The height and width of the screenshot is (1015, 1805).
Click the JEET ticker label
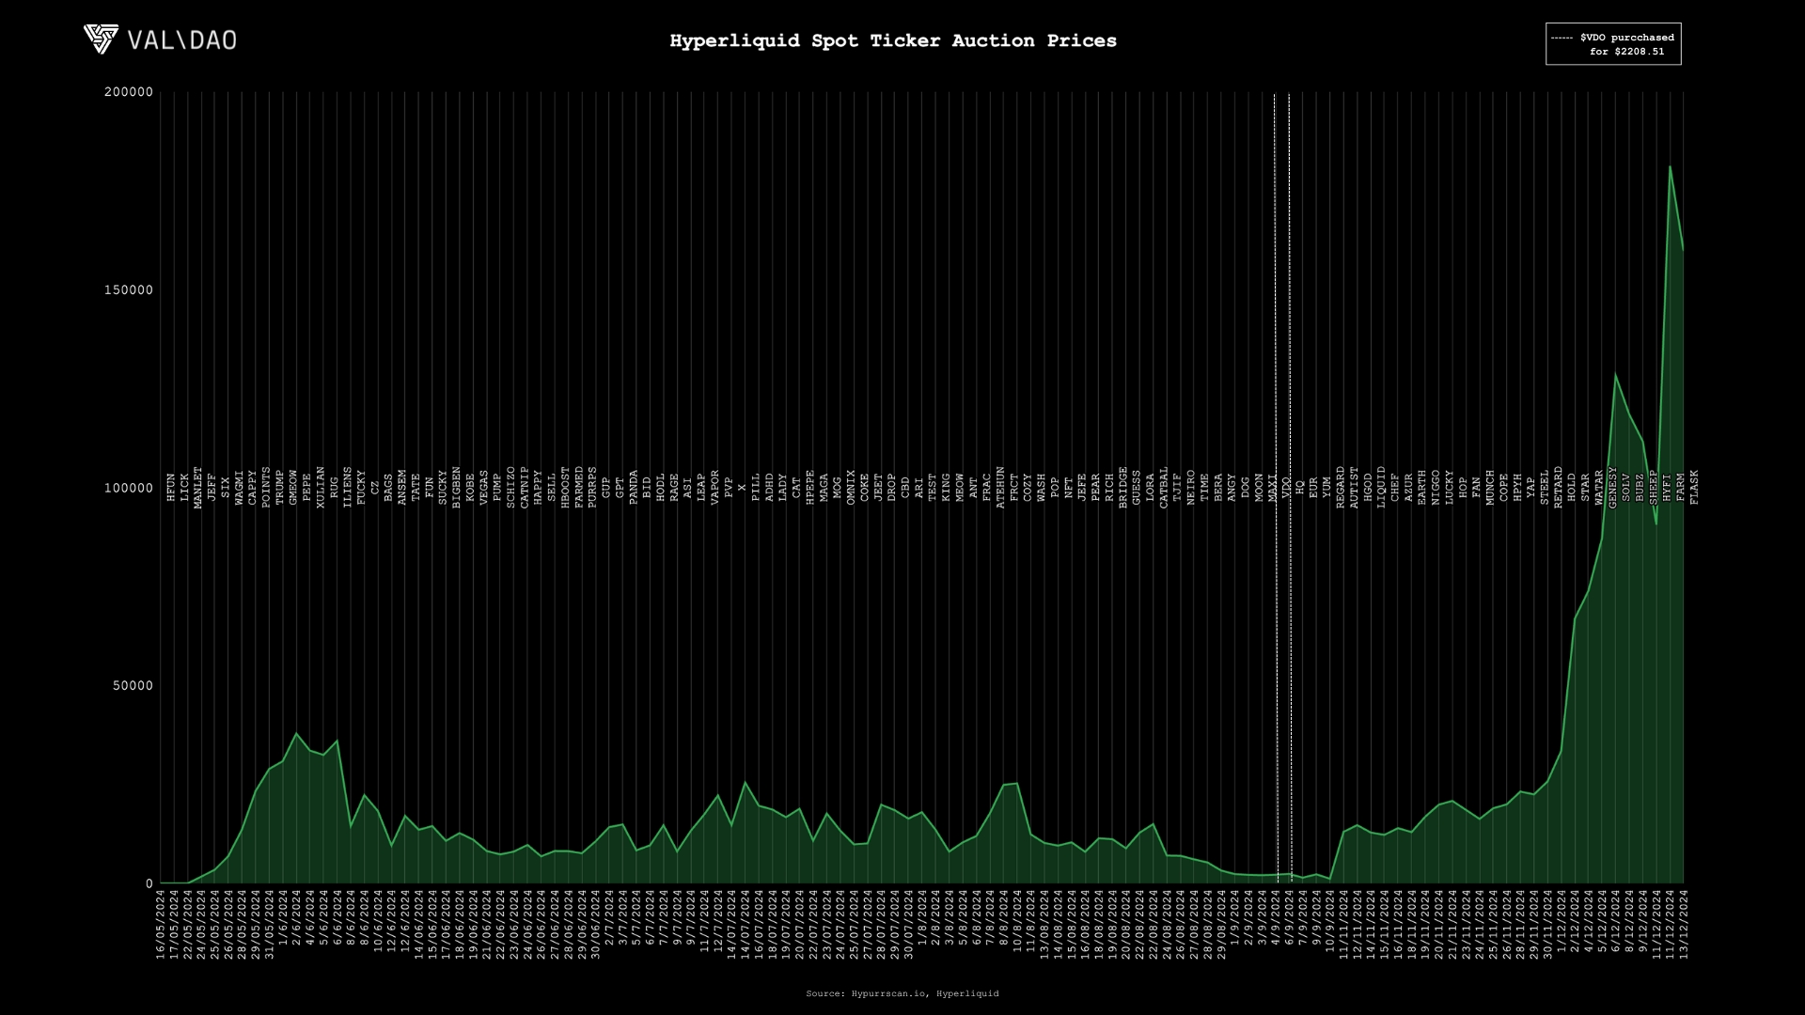879,488
